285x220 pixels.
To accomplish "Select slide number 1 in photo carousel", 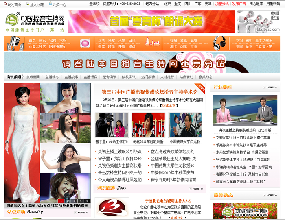I will [61, 201].
